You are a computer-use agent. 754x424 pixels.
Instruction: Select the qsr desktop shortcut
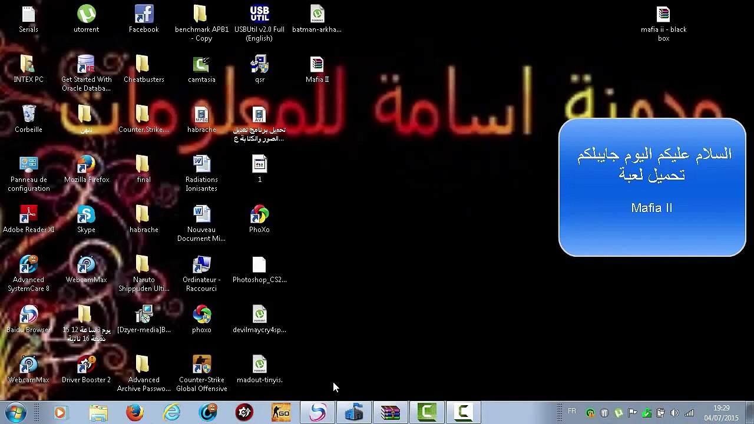click(259, 69)
